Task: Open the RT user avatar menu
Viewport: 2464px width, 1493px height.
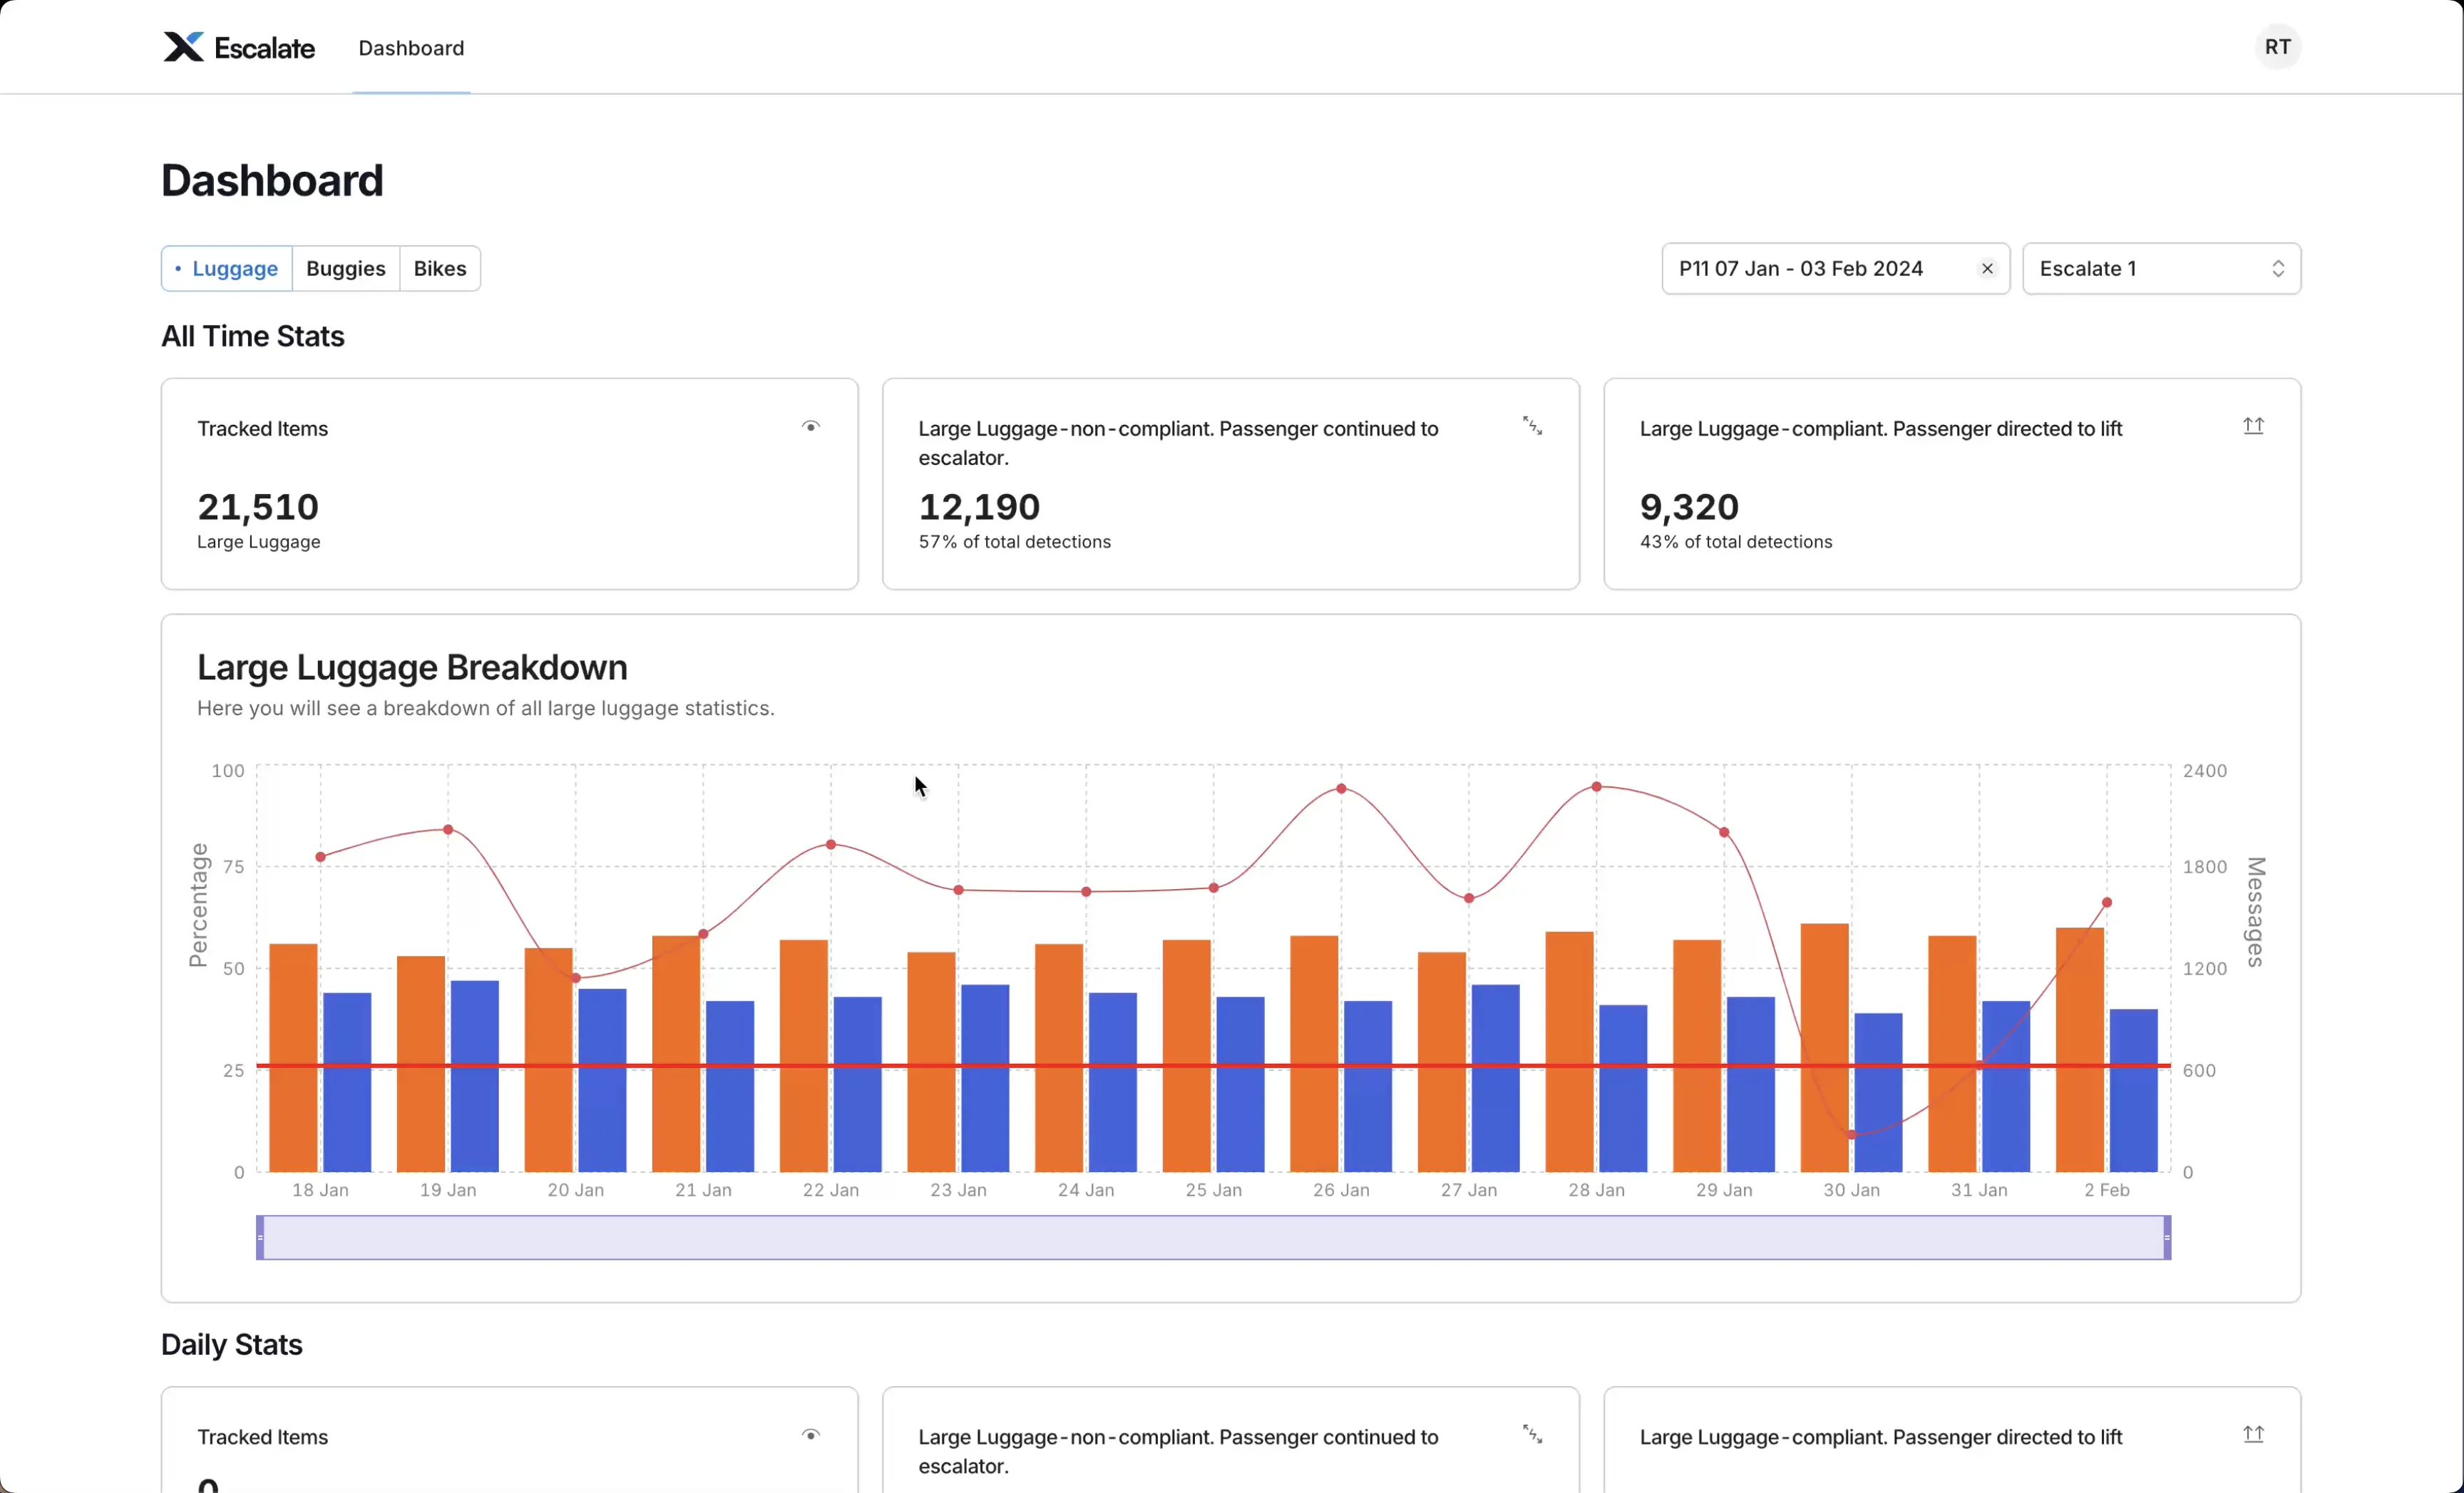Action: coord(2277,47)
